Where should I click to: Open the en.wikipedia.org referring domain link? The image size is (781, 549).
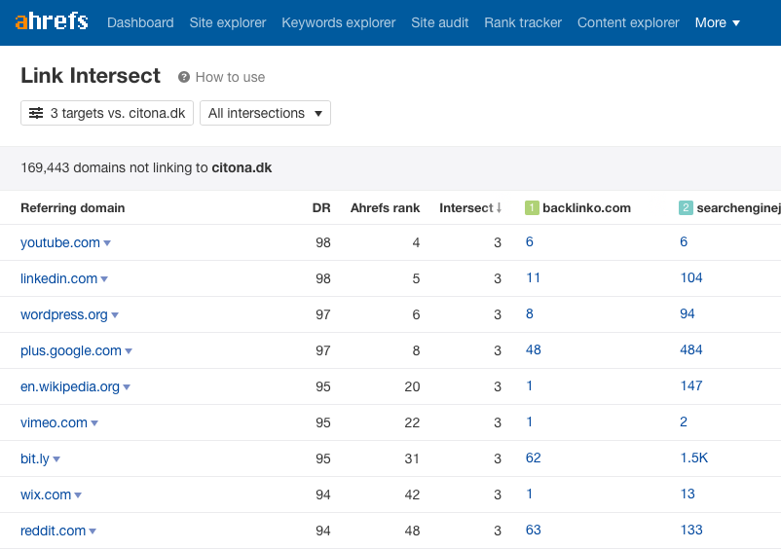(x=70, y=386)
